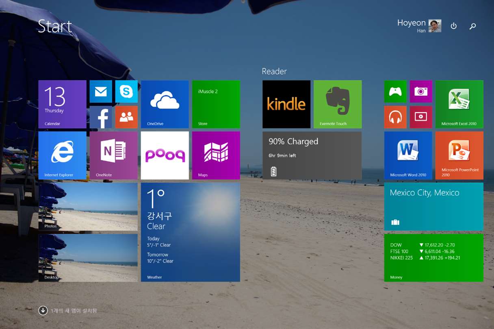Screen dimensions: 494x329
Task: Open the People tile
Action: [126, 117]
